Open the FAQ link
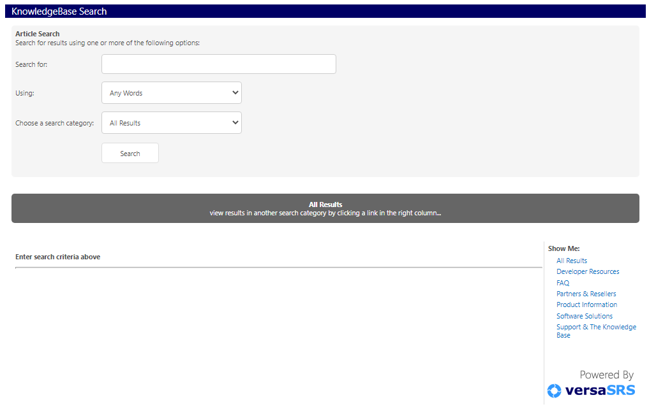Viewport: 649px width, 416px height. coord(562,283)
